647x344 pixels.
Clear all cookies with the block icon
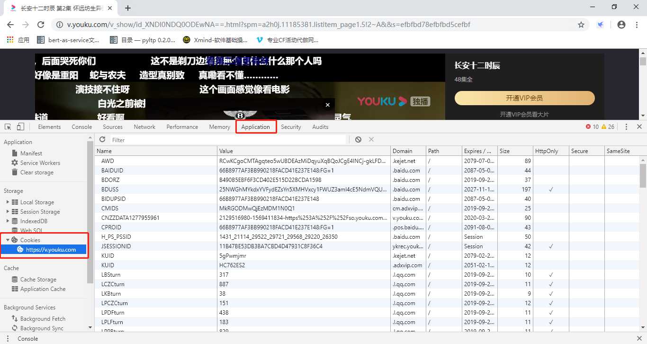click(358, 140)
